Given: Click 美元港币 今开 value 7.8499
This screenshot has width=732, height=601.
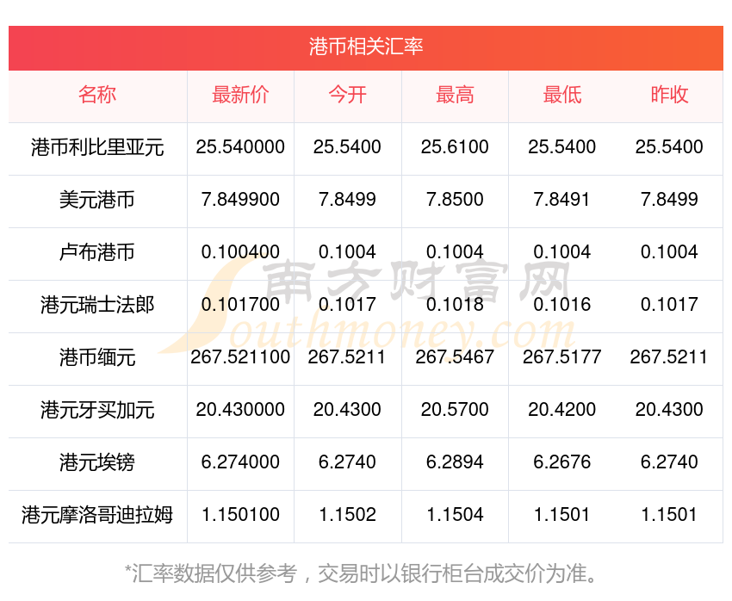Looking at the screenshot, I should [347, 200].
